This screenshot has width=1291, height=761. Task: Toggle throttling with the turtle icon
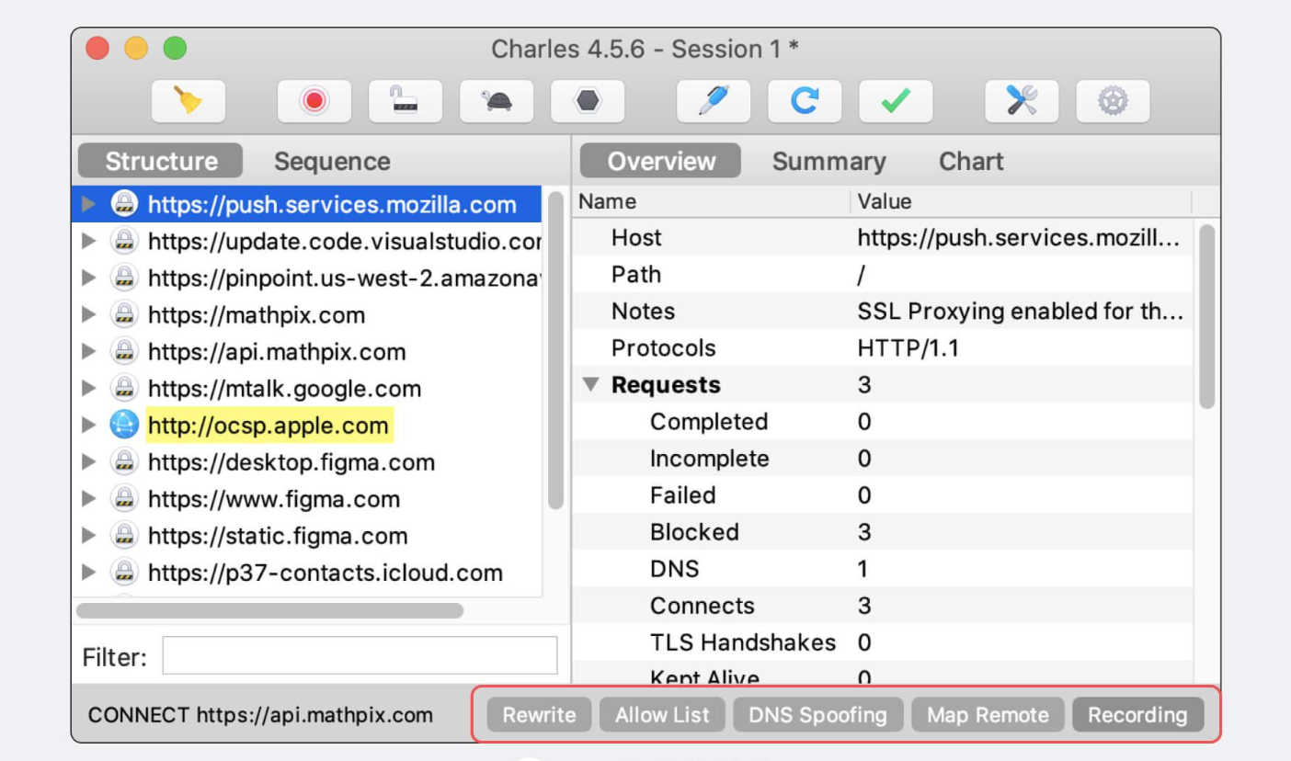[497, 101]
